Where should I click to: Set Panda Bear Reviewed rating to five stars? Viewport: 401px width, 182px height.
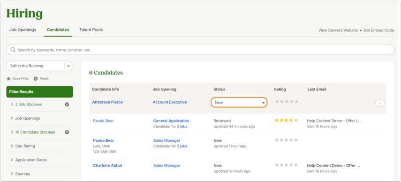pyautogui.click(x=296, y=120)
